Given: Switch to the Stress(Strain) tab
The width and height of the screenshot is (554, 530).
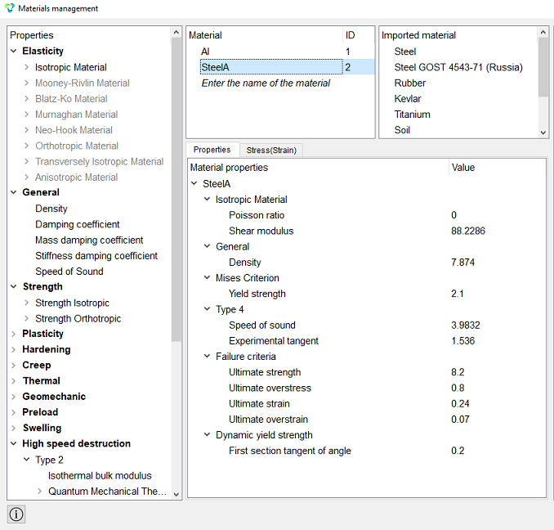Looking at the screenshot, I should coord(271,150).
